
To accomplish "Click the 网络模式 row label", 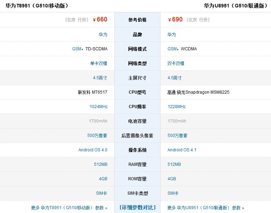I will pos(137,49).
